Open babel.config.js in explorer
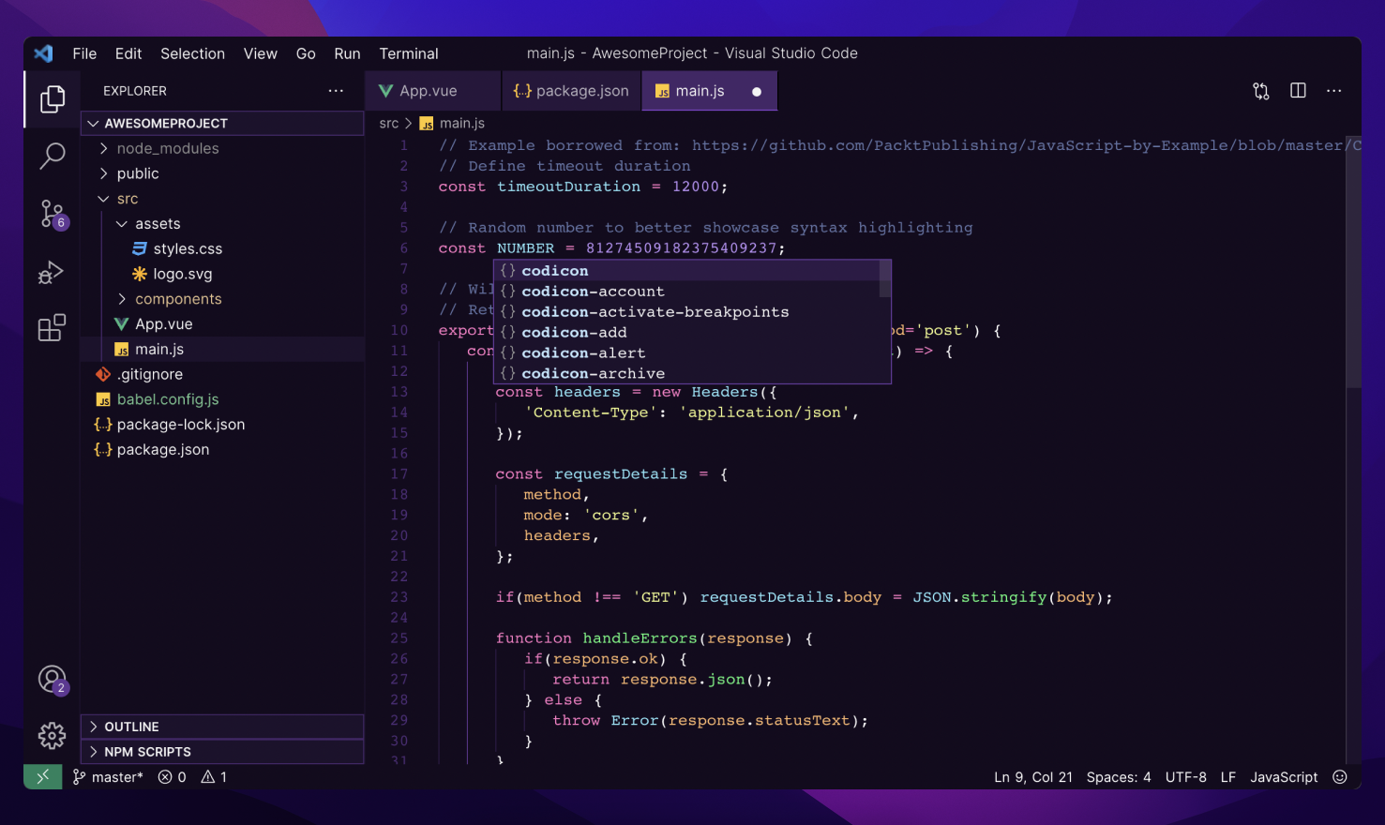The width and height of the screenshot is (1385, 825). (168, 399)
